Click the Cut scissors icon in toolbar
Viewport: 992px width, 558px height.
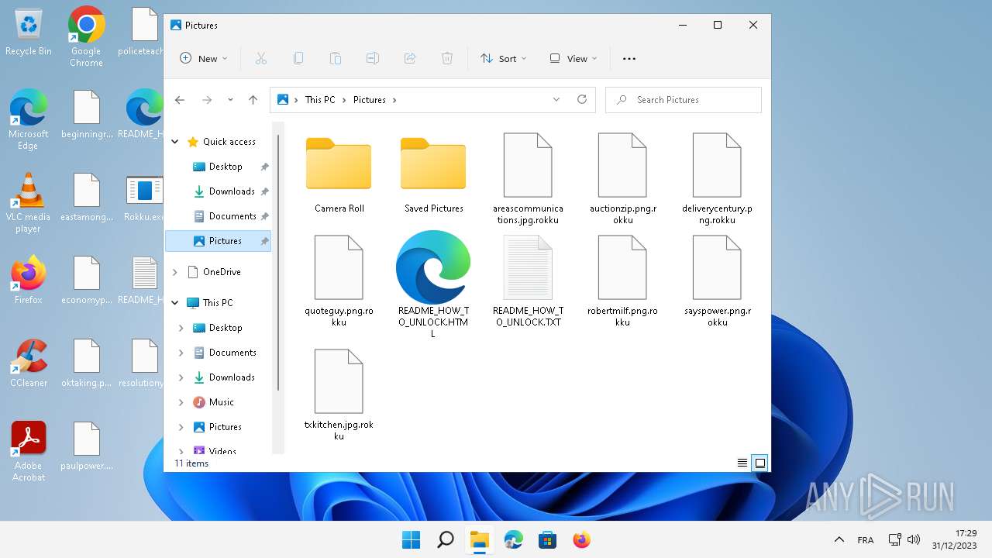point(261,58)
